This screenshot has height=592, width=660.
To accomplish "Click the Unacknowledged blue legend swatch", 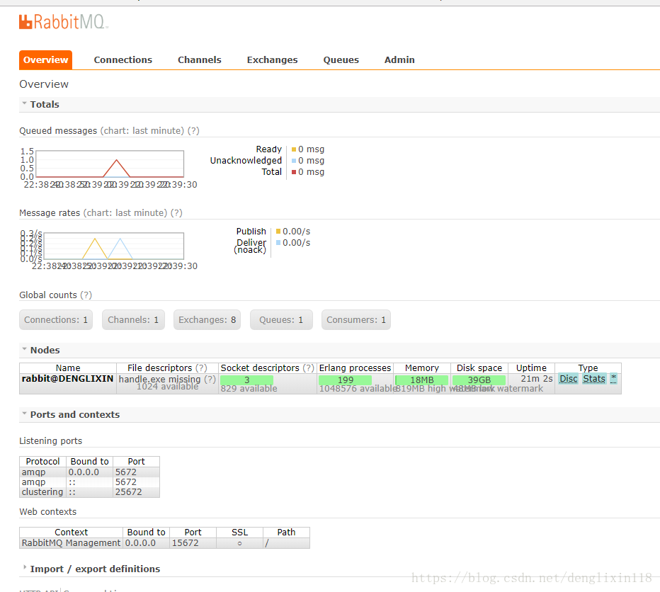I will (x=294, y=161).
